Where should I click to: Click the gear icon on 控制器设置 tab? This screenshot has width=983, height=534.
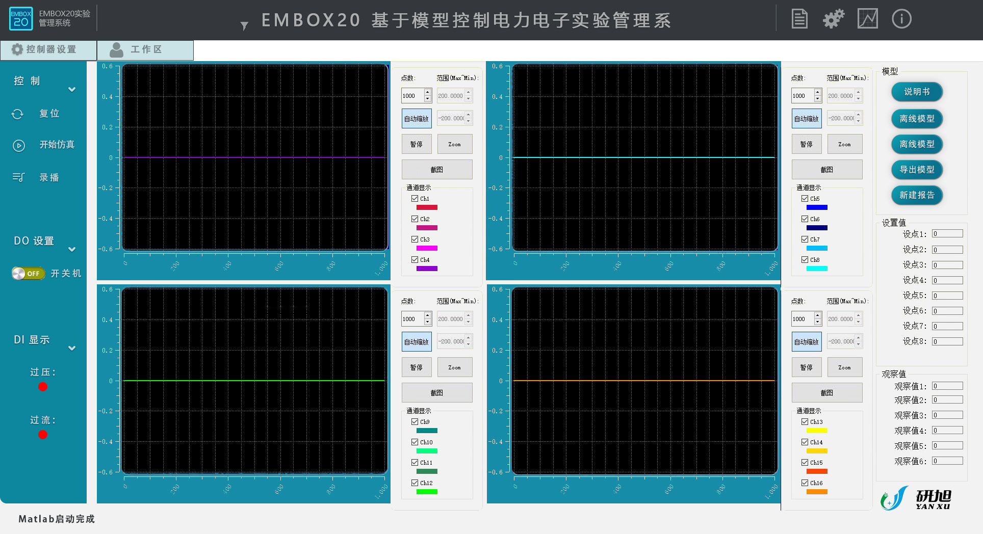(x=17, y=49)
